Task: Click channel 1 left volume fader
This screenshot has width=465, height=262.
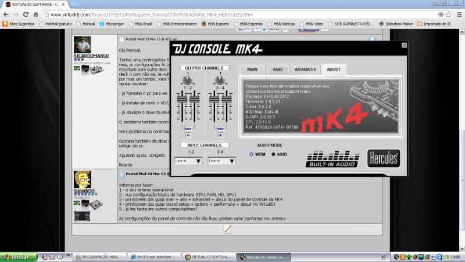Action: [x=181, y=99]
